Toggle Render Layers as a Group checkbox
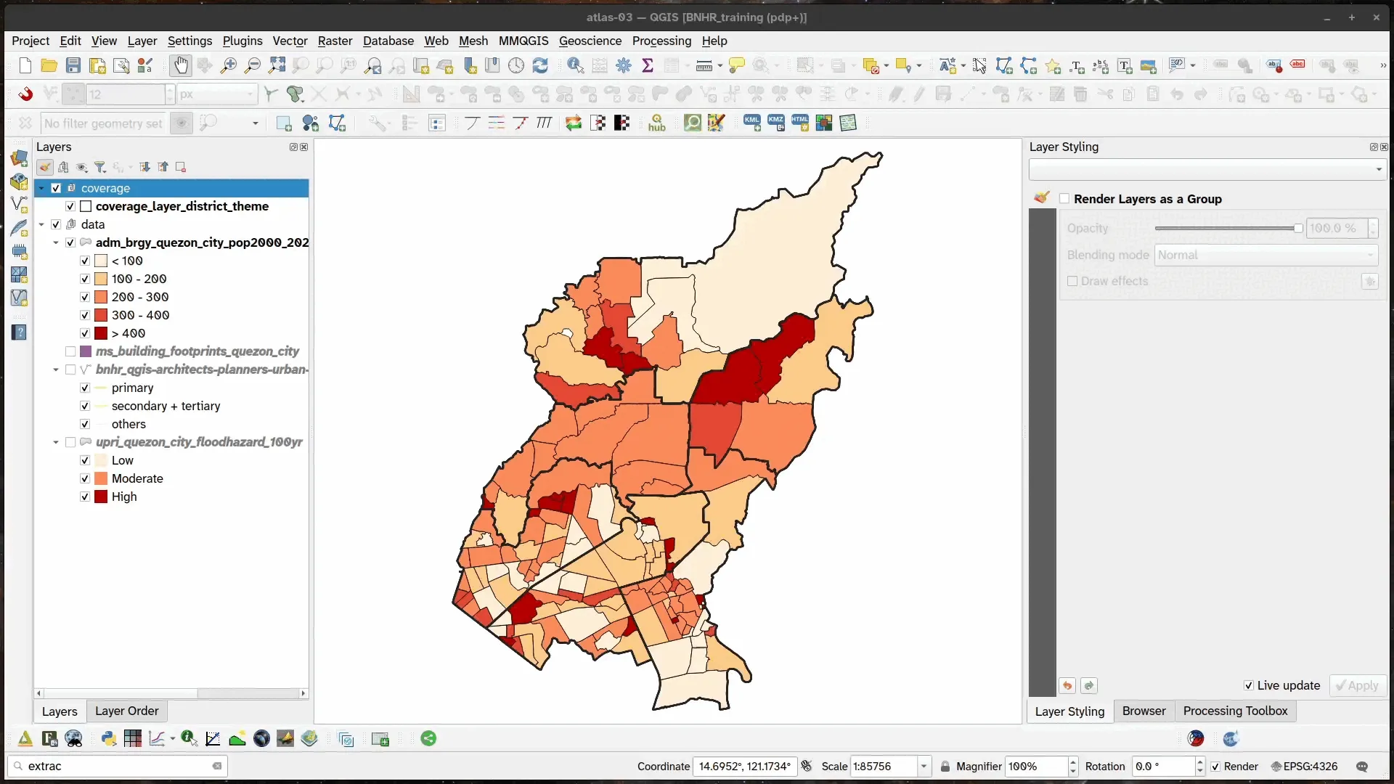This screenshot has height=784, width=1394. [1064, 199]
